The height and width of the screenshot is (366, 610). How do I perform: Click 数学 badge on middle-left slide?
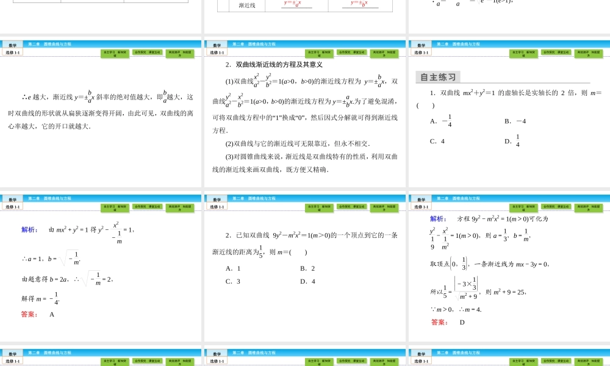coord(13,198)
